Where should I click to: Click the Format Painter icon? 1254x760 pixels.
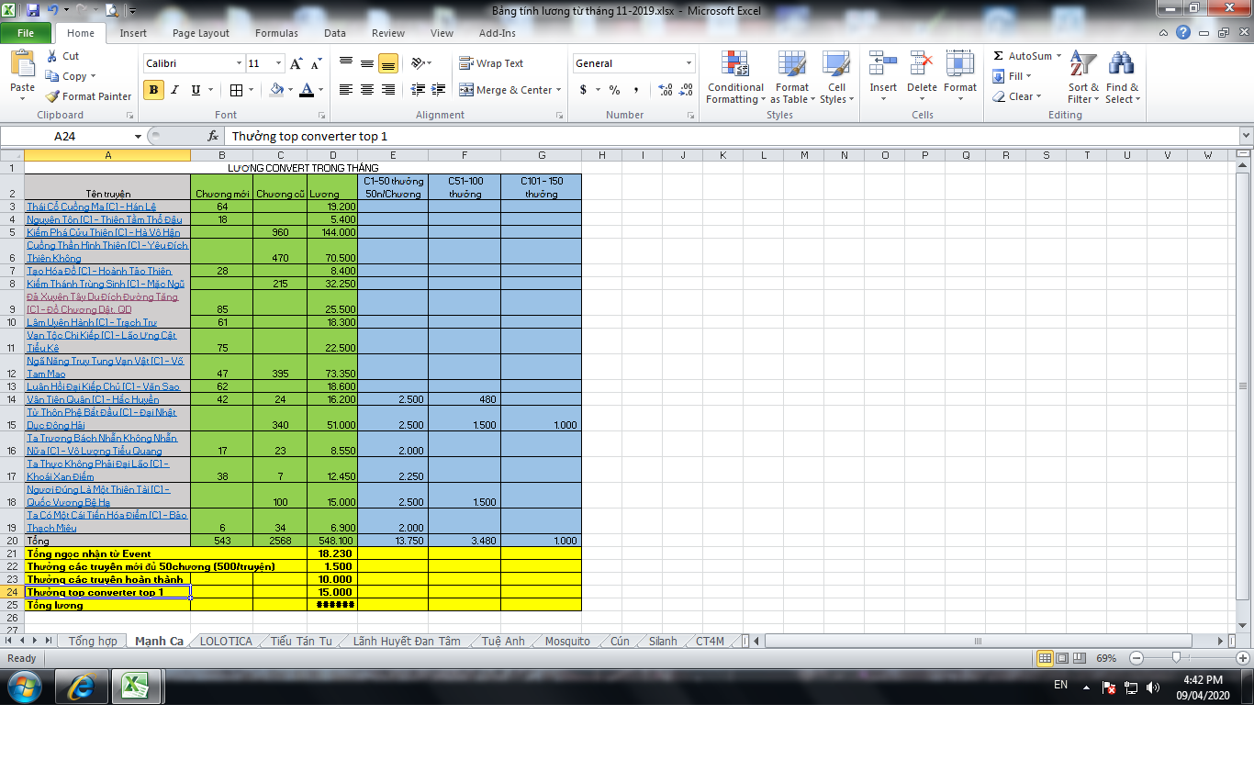coord(53,96)
